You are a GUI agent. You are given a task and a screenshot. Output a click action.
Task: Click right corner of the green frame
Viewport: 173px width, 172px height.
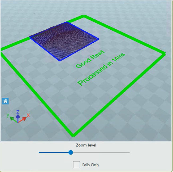[x=164, y=54]
